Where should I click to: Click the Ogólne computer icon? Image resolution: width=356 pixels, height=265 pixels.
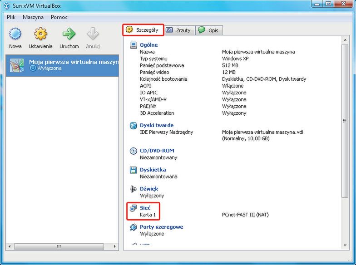pos(133,45)
